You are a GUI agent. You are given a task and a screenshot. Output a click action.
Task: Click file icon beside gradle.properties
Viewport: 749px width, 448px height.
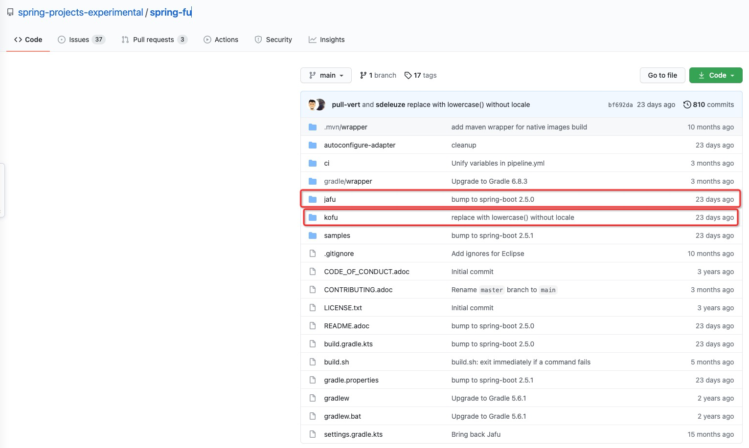(313, 380)
